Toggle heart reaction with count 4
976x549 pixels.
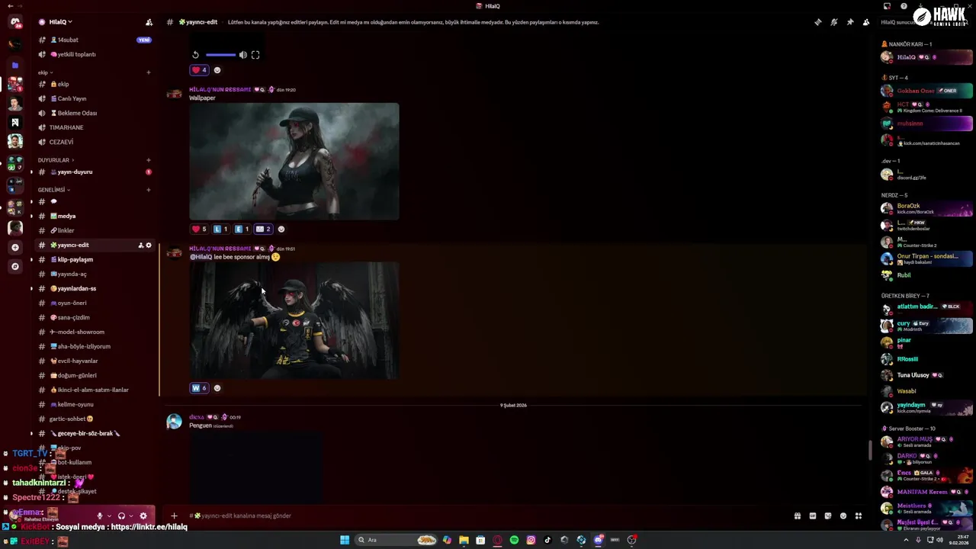[x=199, y=70]
